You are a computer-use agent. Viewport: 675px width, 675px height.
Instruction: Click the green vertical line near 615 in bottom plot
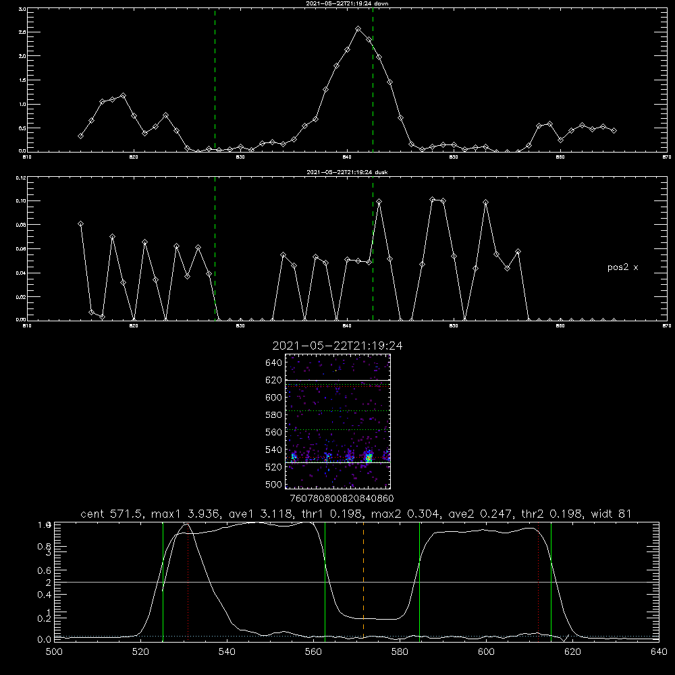pos(551,581)
